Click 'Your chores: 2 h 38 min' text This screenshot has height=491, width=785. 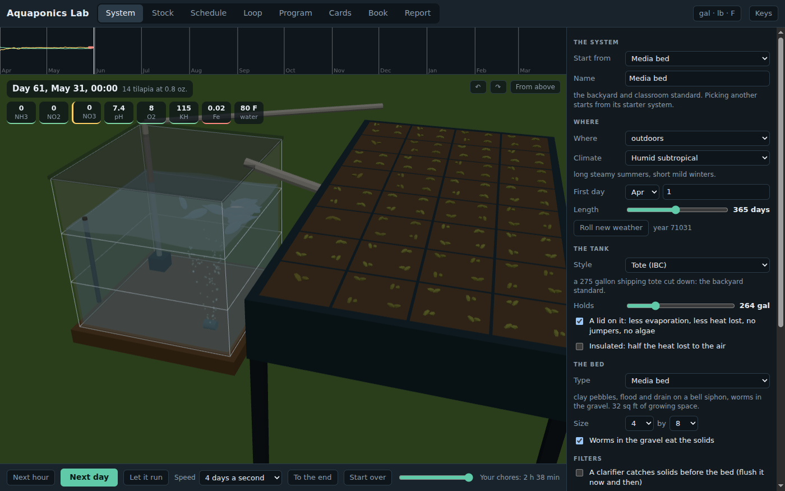click(520, 478)
